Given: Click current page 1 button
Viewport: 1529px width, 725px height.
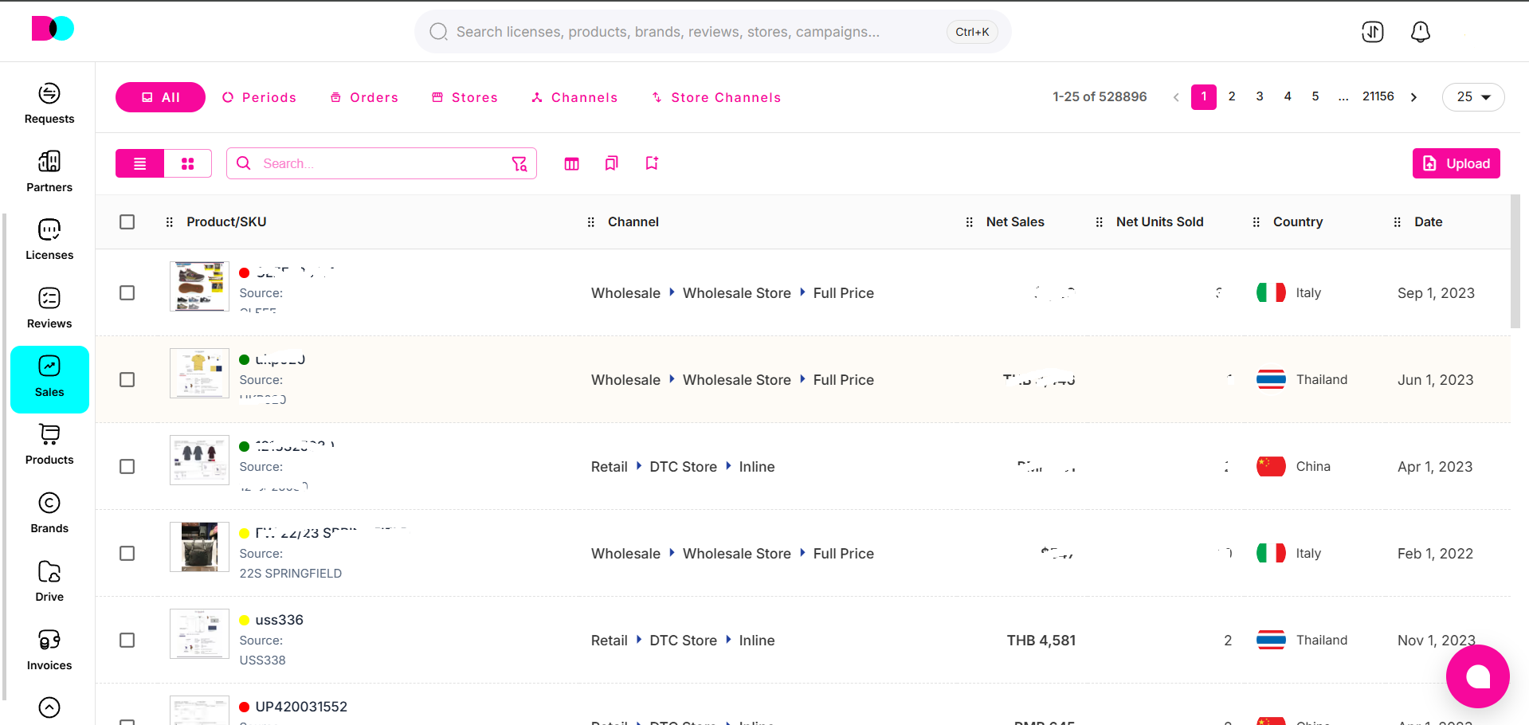Looking at the screenshot, I should (1204, 96).
